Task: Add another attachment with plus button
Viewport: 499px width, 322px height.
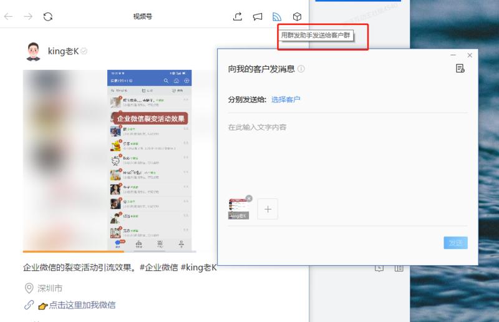Action: coord(268,209)
